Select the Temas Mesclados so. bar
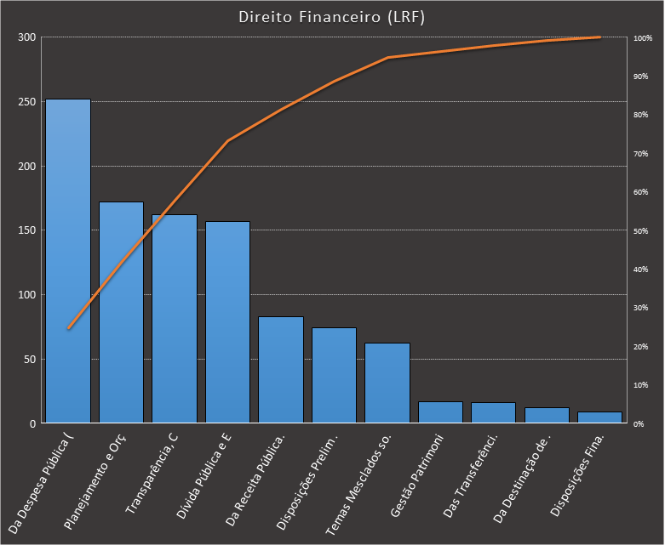 [387, 383]
